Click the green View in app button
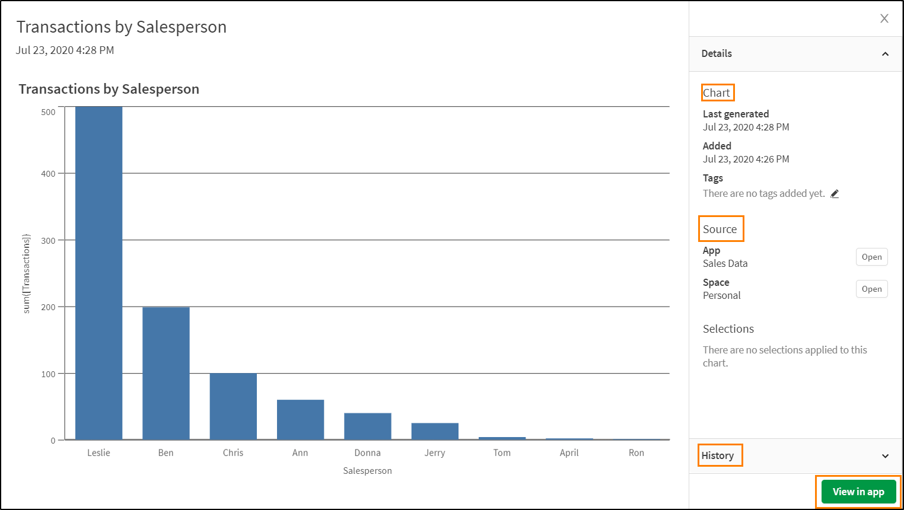Screen dimensions: 904x510 (858, 492)
